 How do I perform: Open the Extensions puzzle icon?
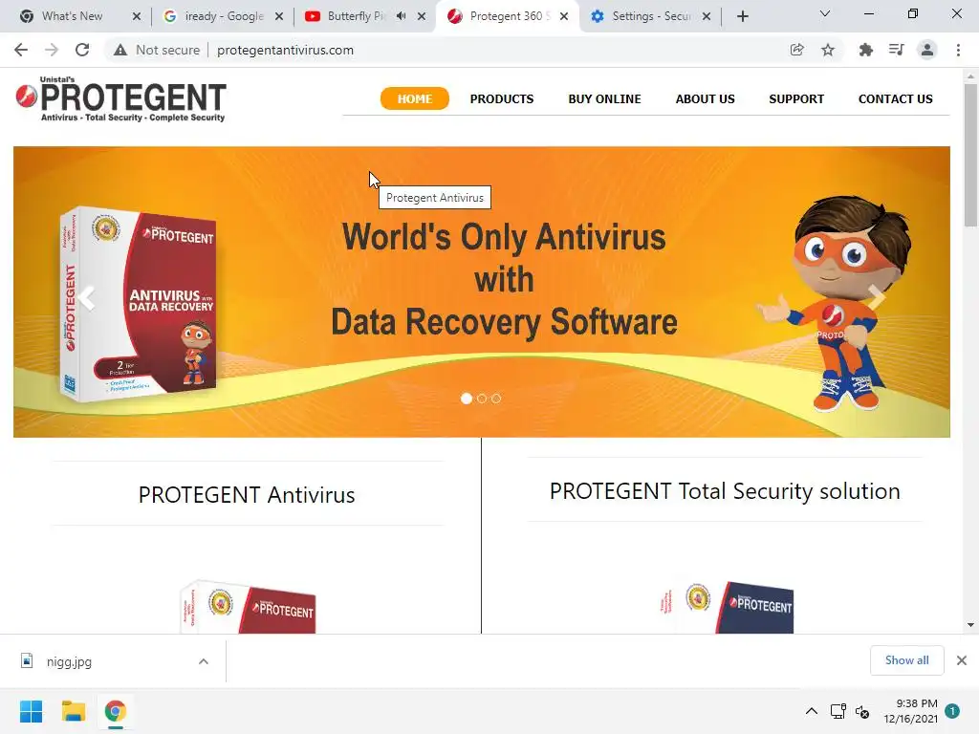[865, 50]
